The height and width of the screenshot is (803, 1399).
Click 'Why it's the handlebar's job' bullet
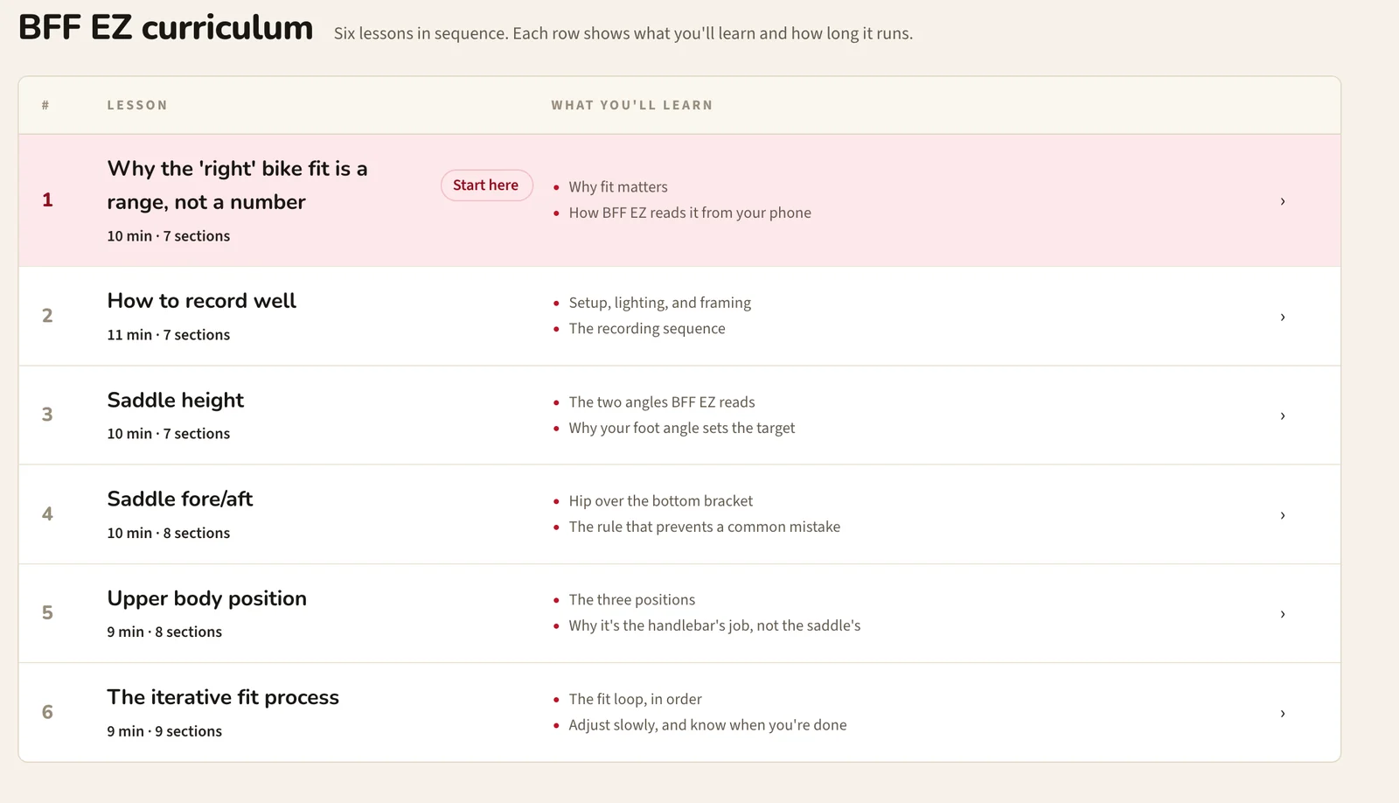coord(714,625)
